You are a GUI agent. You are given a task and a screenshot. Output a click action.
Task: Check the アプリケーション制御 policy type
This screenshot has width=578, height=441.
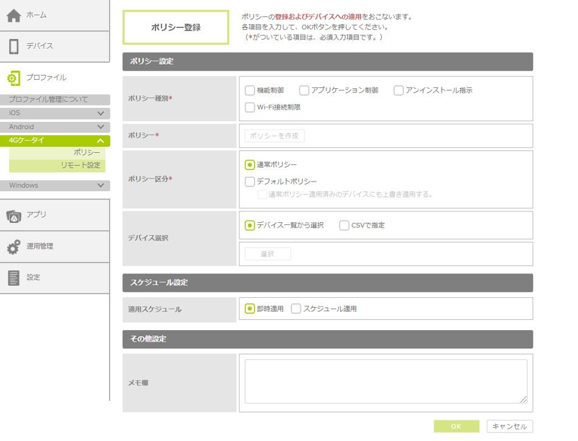[x=304, y=91]
